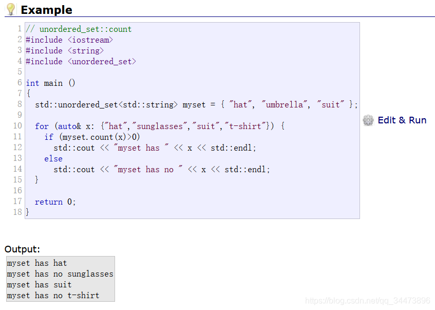Click output line 'myset has no t-shirt'
The image size is (435, 310).
[53, 296]
